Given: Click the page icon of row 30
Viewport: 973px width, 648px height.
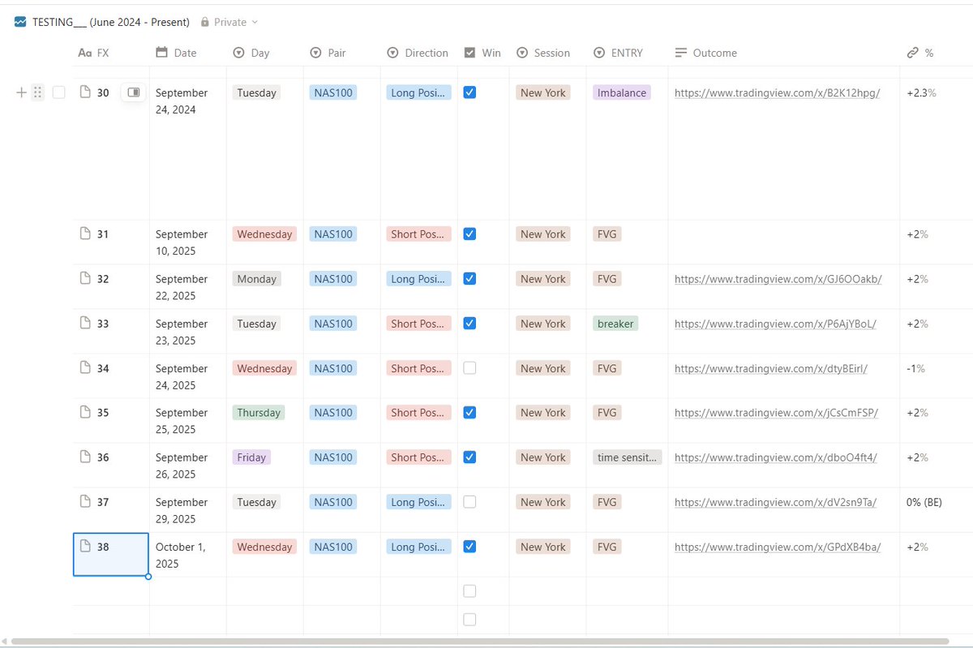Looking at the screenshot, I should pyautogui.click(x=85, y=92).
